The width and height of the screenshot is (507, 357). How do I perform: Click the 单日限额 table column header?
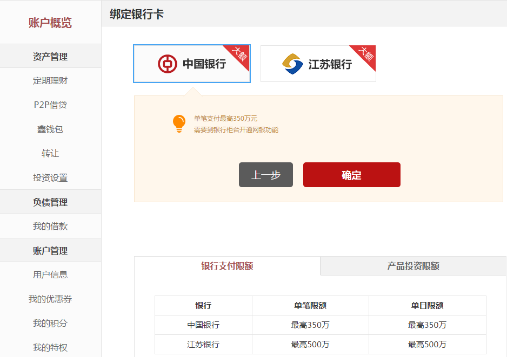[428, 305]
